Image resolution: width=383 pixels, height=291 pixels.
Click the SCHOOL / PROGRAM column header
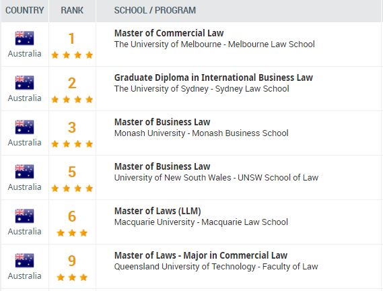point(155,10)
